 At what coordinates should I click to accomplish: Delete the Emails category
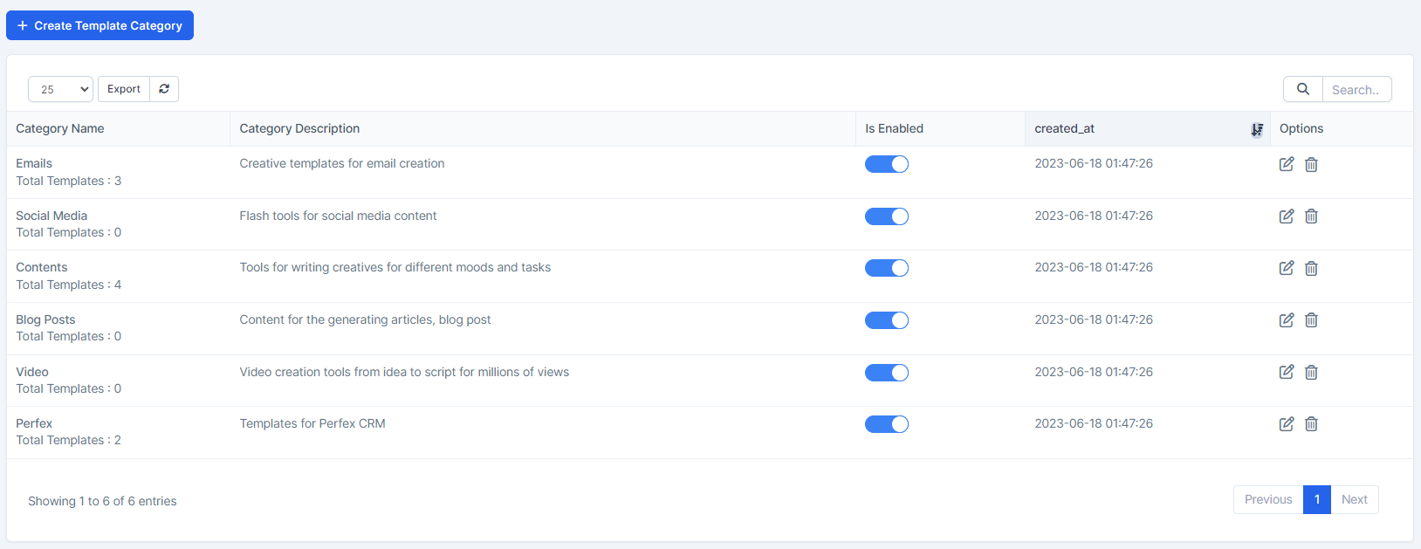1311,164
